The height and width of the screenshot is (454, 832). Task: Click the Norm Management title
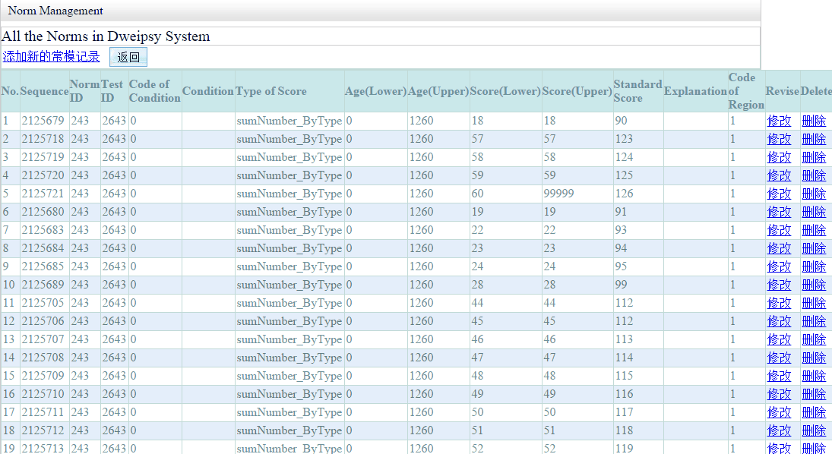[x=55, y=11]
